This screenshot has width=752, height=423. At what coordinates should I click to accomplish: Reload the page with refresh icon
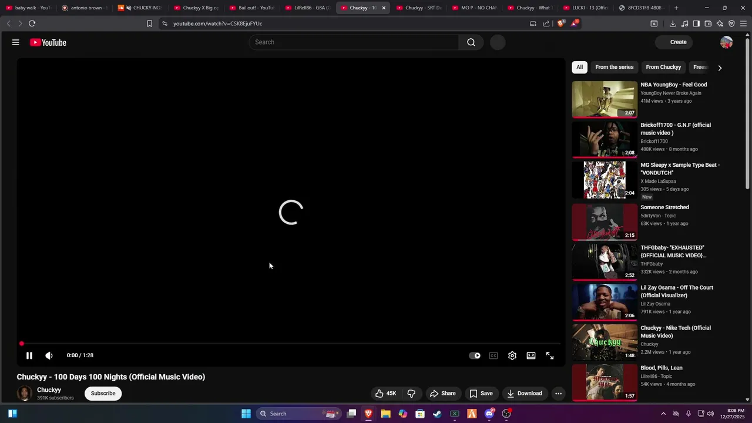click(x=32, y=23)
